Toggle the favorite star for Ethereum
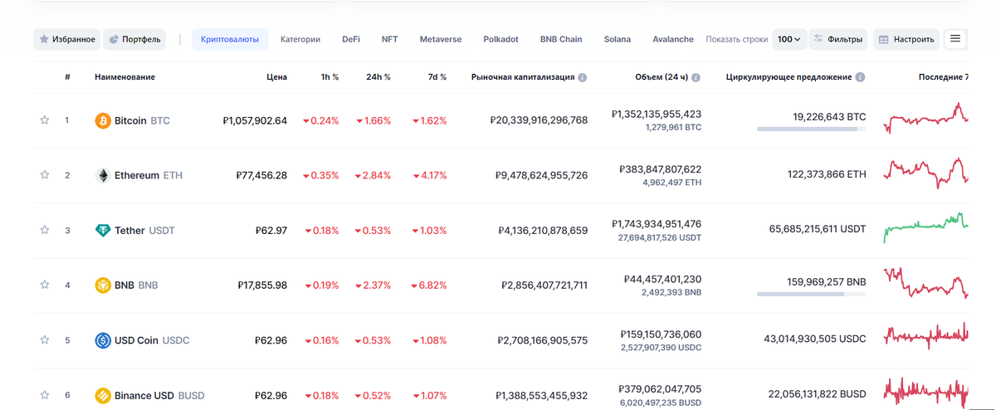This screenshot has width=996, height=410. (x=45, y=175)
